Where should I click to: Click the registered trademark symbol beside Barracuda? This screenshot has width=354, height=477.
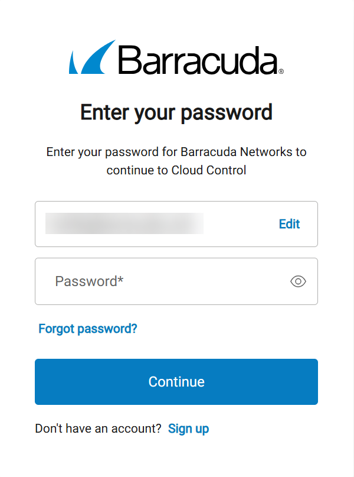tap(281, 72)
